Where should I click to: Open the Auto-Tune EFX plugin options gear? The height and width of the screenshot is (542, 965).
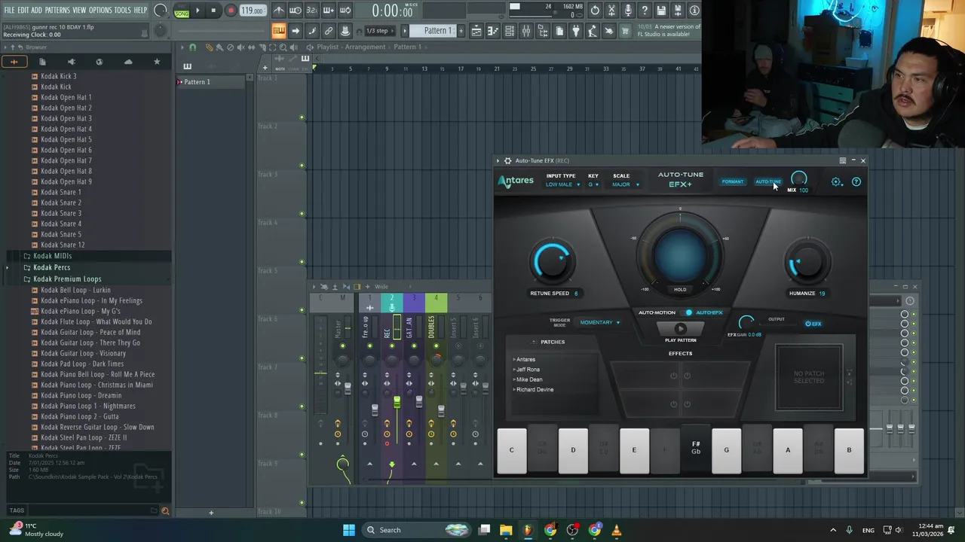coord(507,160)
